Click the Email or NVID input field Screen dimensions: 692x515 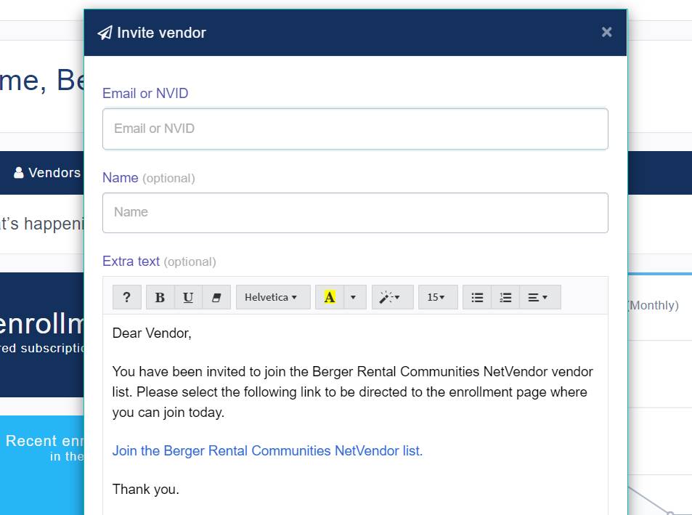355,129
